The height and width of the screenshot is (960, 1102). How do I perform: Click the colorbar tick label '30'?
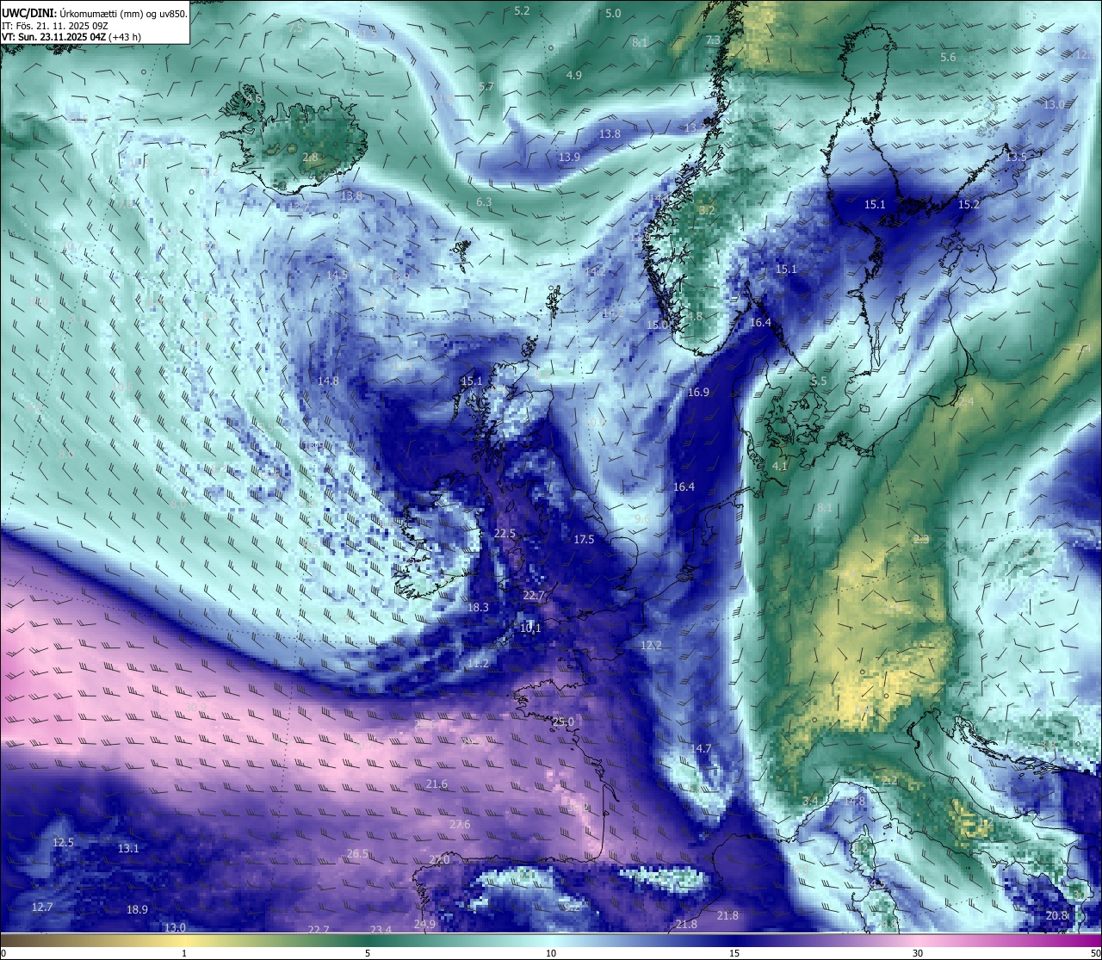point(918,953)
